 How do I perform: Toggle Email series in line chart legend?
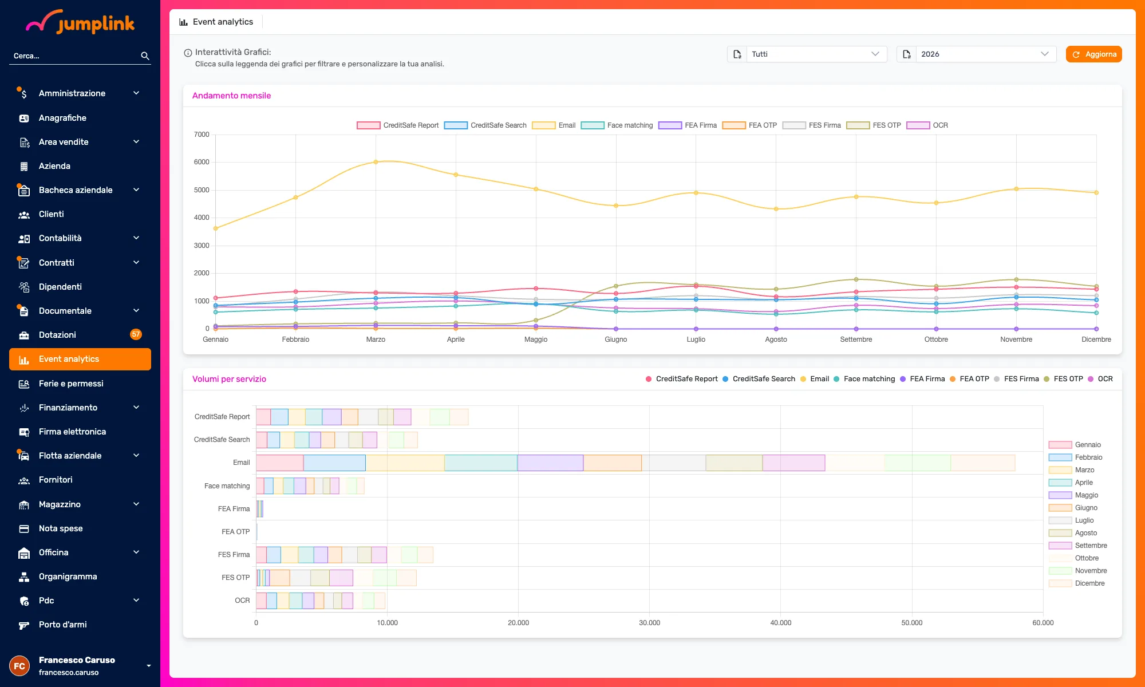554,125
